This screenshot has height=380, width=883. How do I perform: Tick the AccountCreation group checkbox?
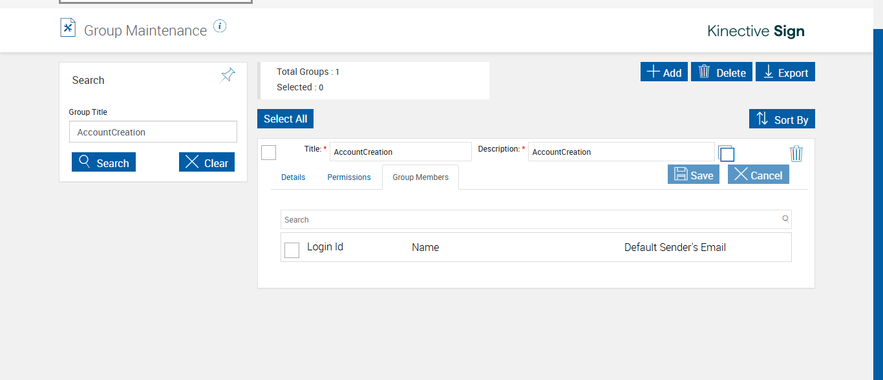[268, 152]
